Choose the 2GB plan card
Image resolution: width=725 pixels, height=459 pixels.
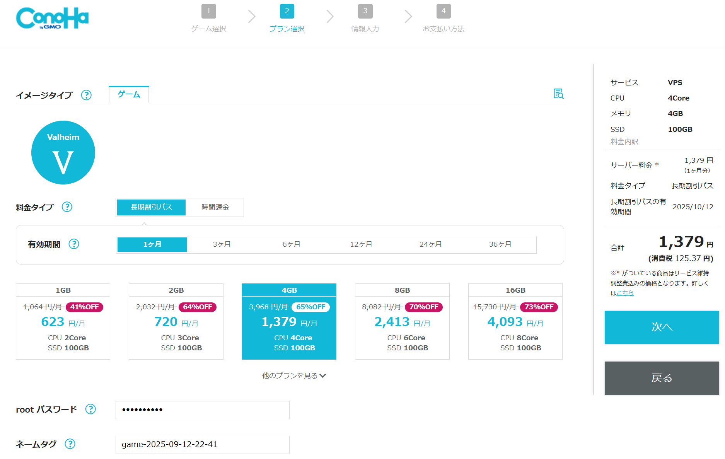tap(176, 321)
